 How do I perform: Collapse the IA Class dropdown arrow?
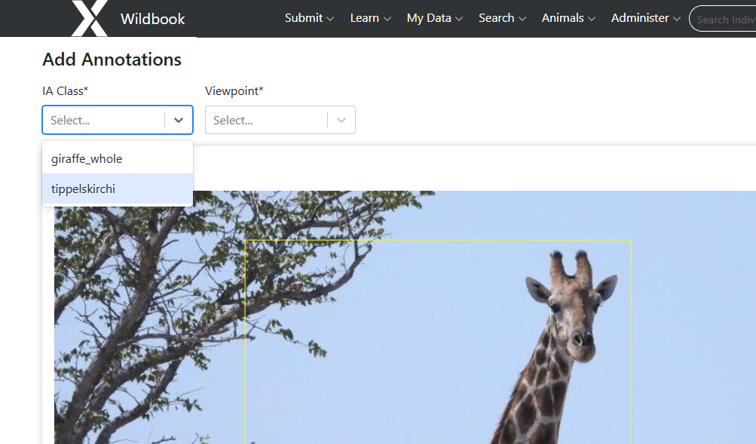pyautogui.click(x=179, y=120)
